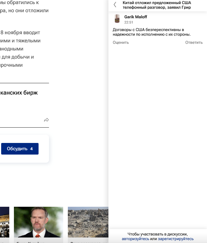Follow the авторизуйтесь link
The height and width of the screenshot is (243, 207).
click(135, 239)
